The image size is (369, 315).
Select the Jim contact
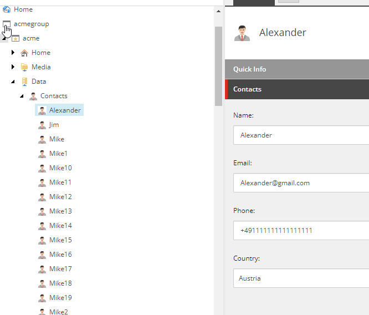[54, 125]
